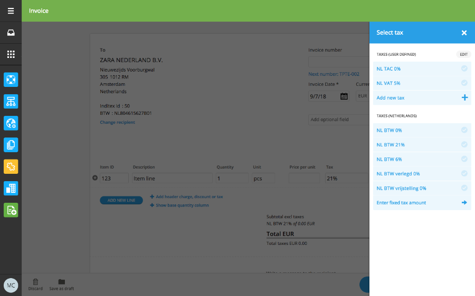Select the NL TAC 0% checkmark
This screenshot has height=296, width=475.
[x=464, y=68]
